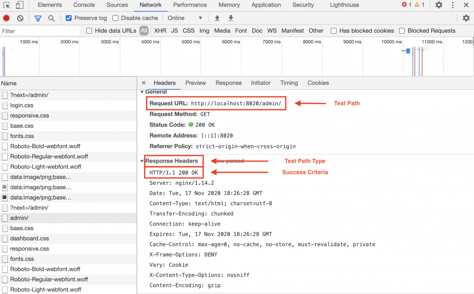Toggle the device toolbar icon

tap(19, 5)
